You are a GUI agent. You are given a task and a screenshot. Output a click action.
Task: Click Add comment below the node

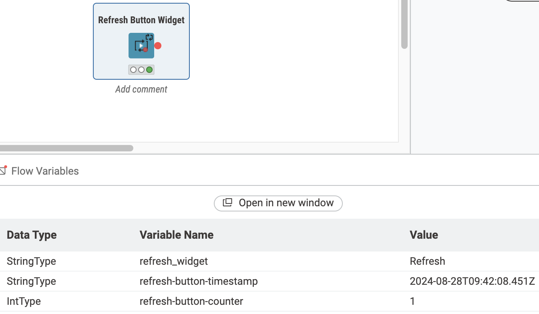(x=141, y=89)
